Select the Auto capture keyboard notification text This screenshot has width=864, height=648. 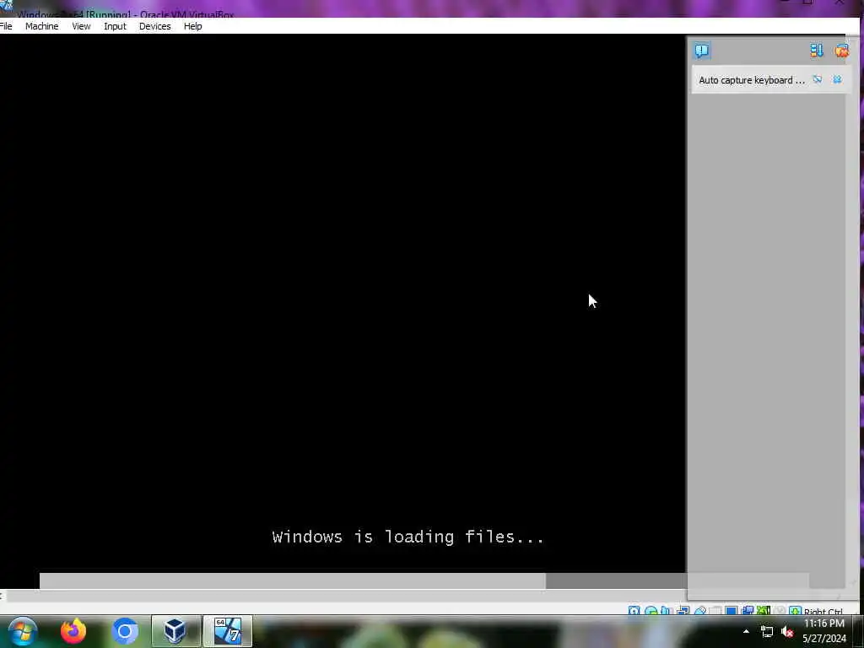click(x=752, y=80)
